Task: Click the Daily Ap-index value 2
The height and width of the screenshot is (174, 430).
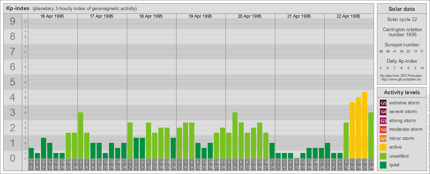Action: [x=415, y=68]
